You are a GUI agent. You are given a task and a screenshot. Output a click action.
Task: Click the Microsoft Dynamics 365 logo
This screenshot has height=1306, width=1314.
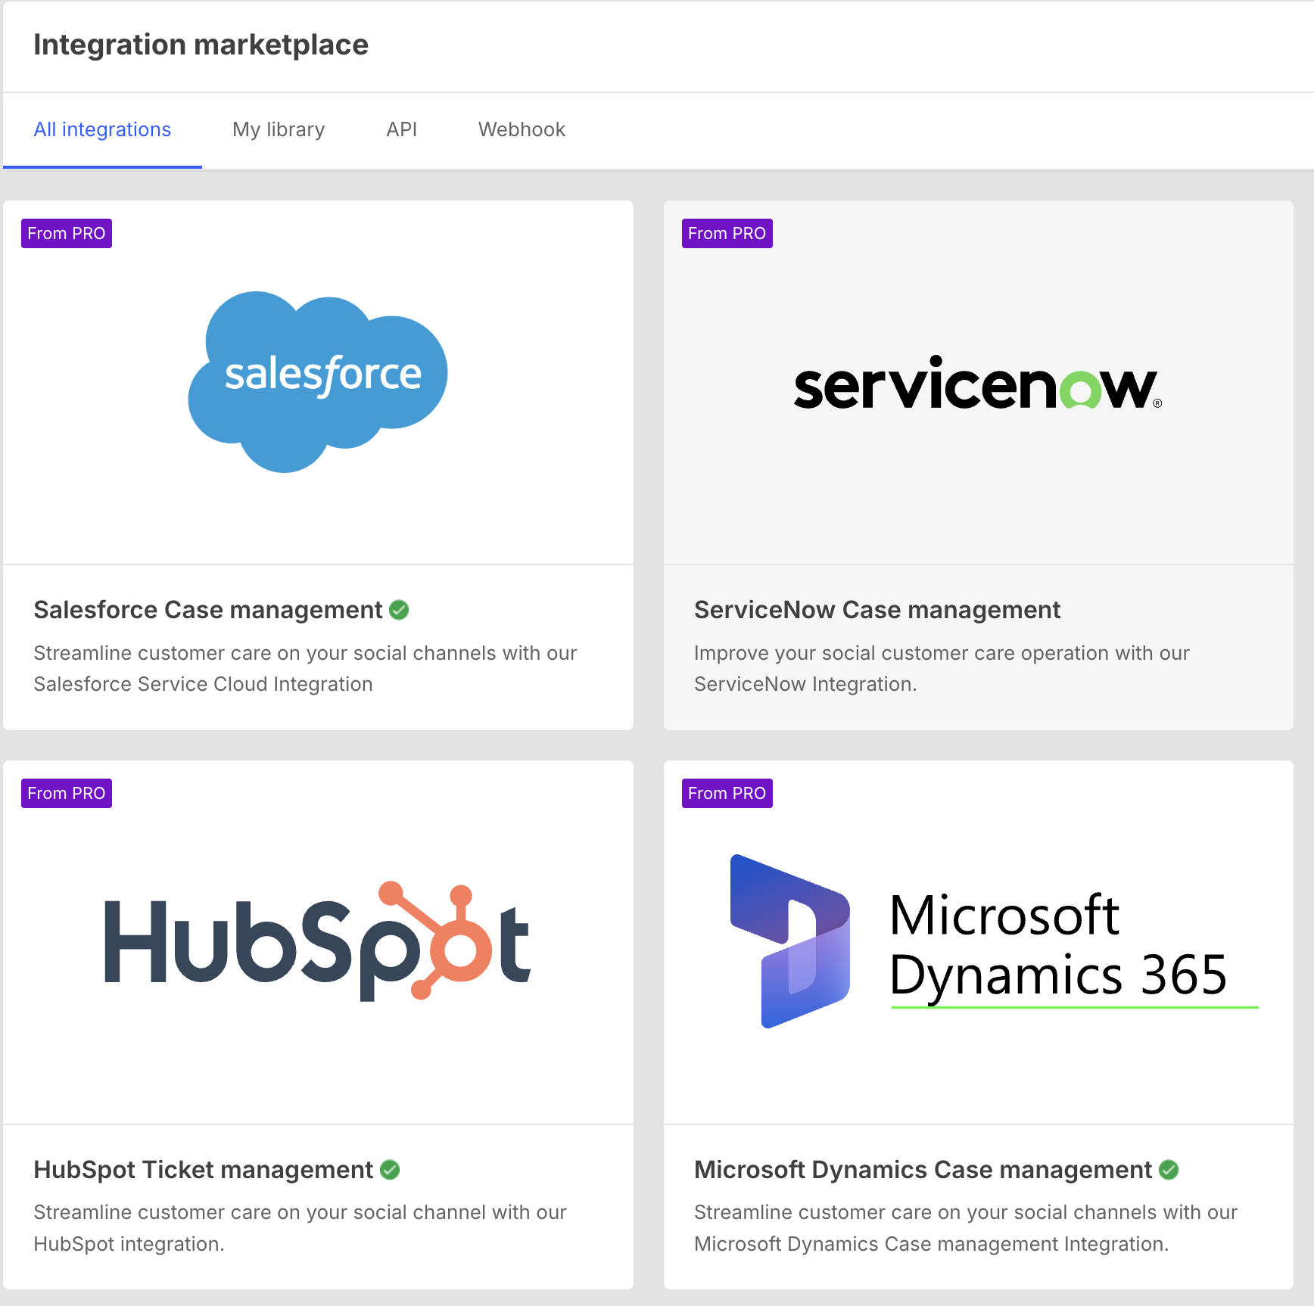pyautogui.click(x=994, y=941)
